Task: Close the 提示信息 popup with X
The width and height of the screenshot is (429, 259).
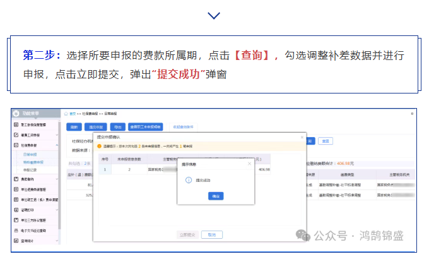Action: [250, 164]
